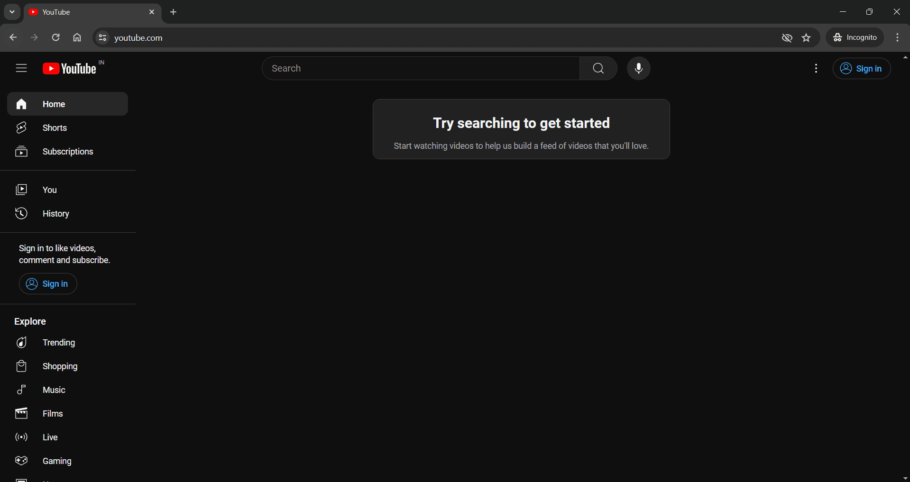
Task: Click the Sign in button in sidebar
Action: click(48, 284)
